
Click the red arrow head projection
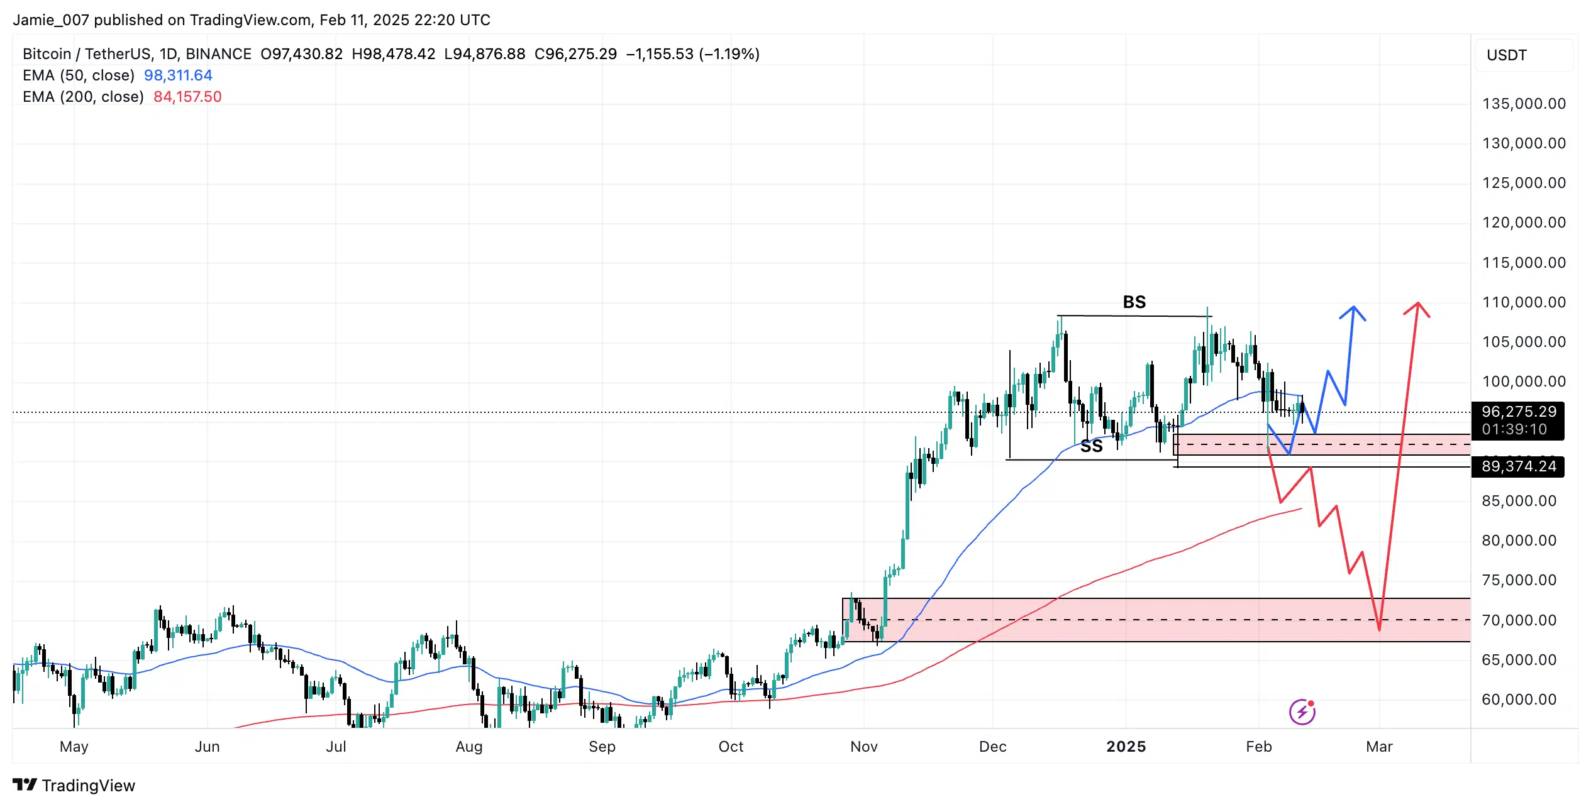pyautogui.click(x=1417, y=307)
